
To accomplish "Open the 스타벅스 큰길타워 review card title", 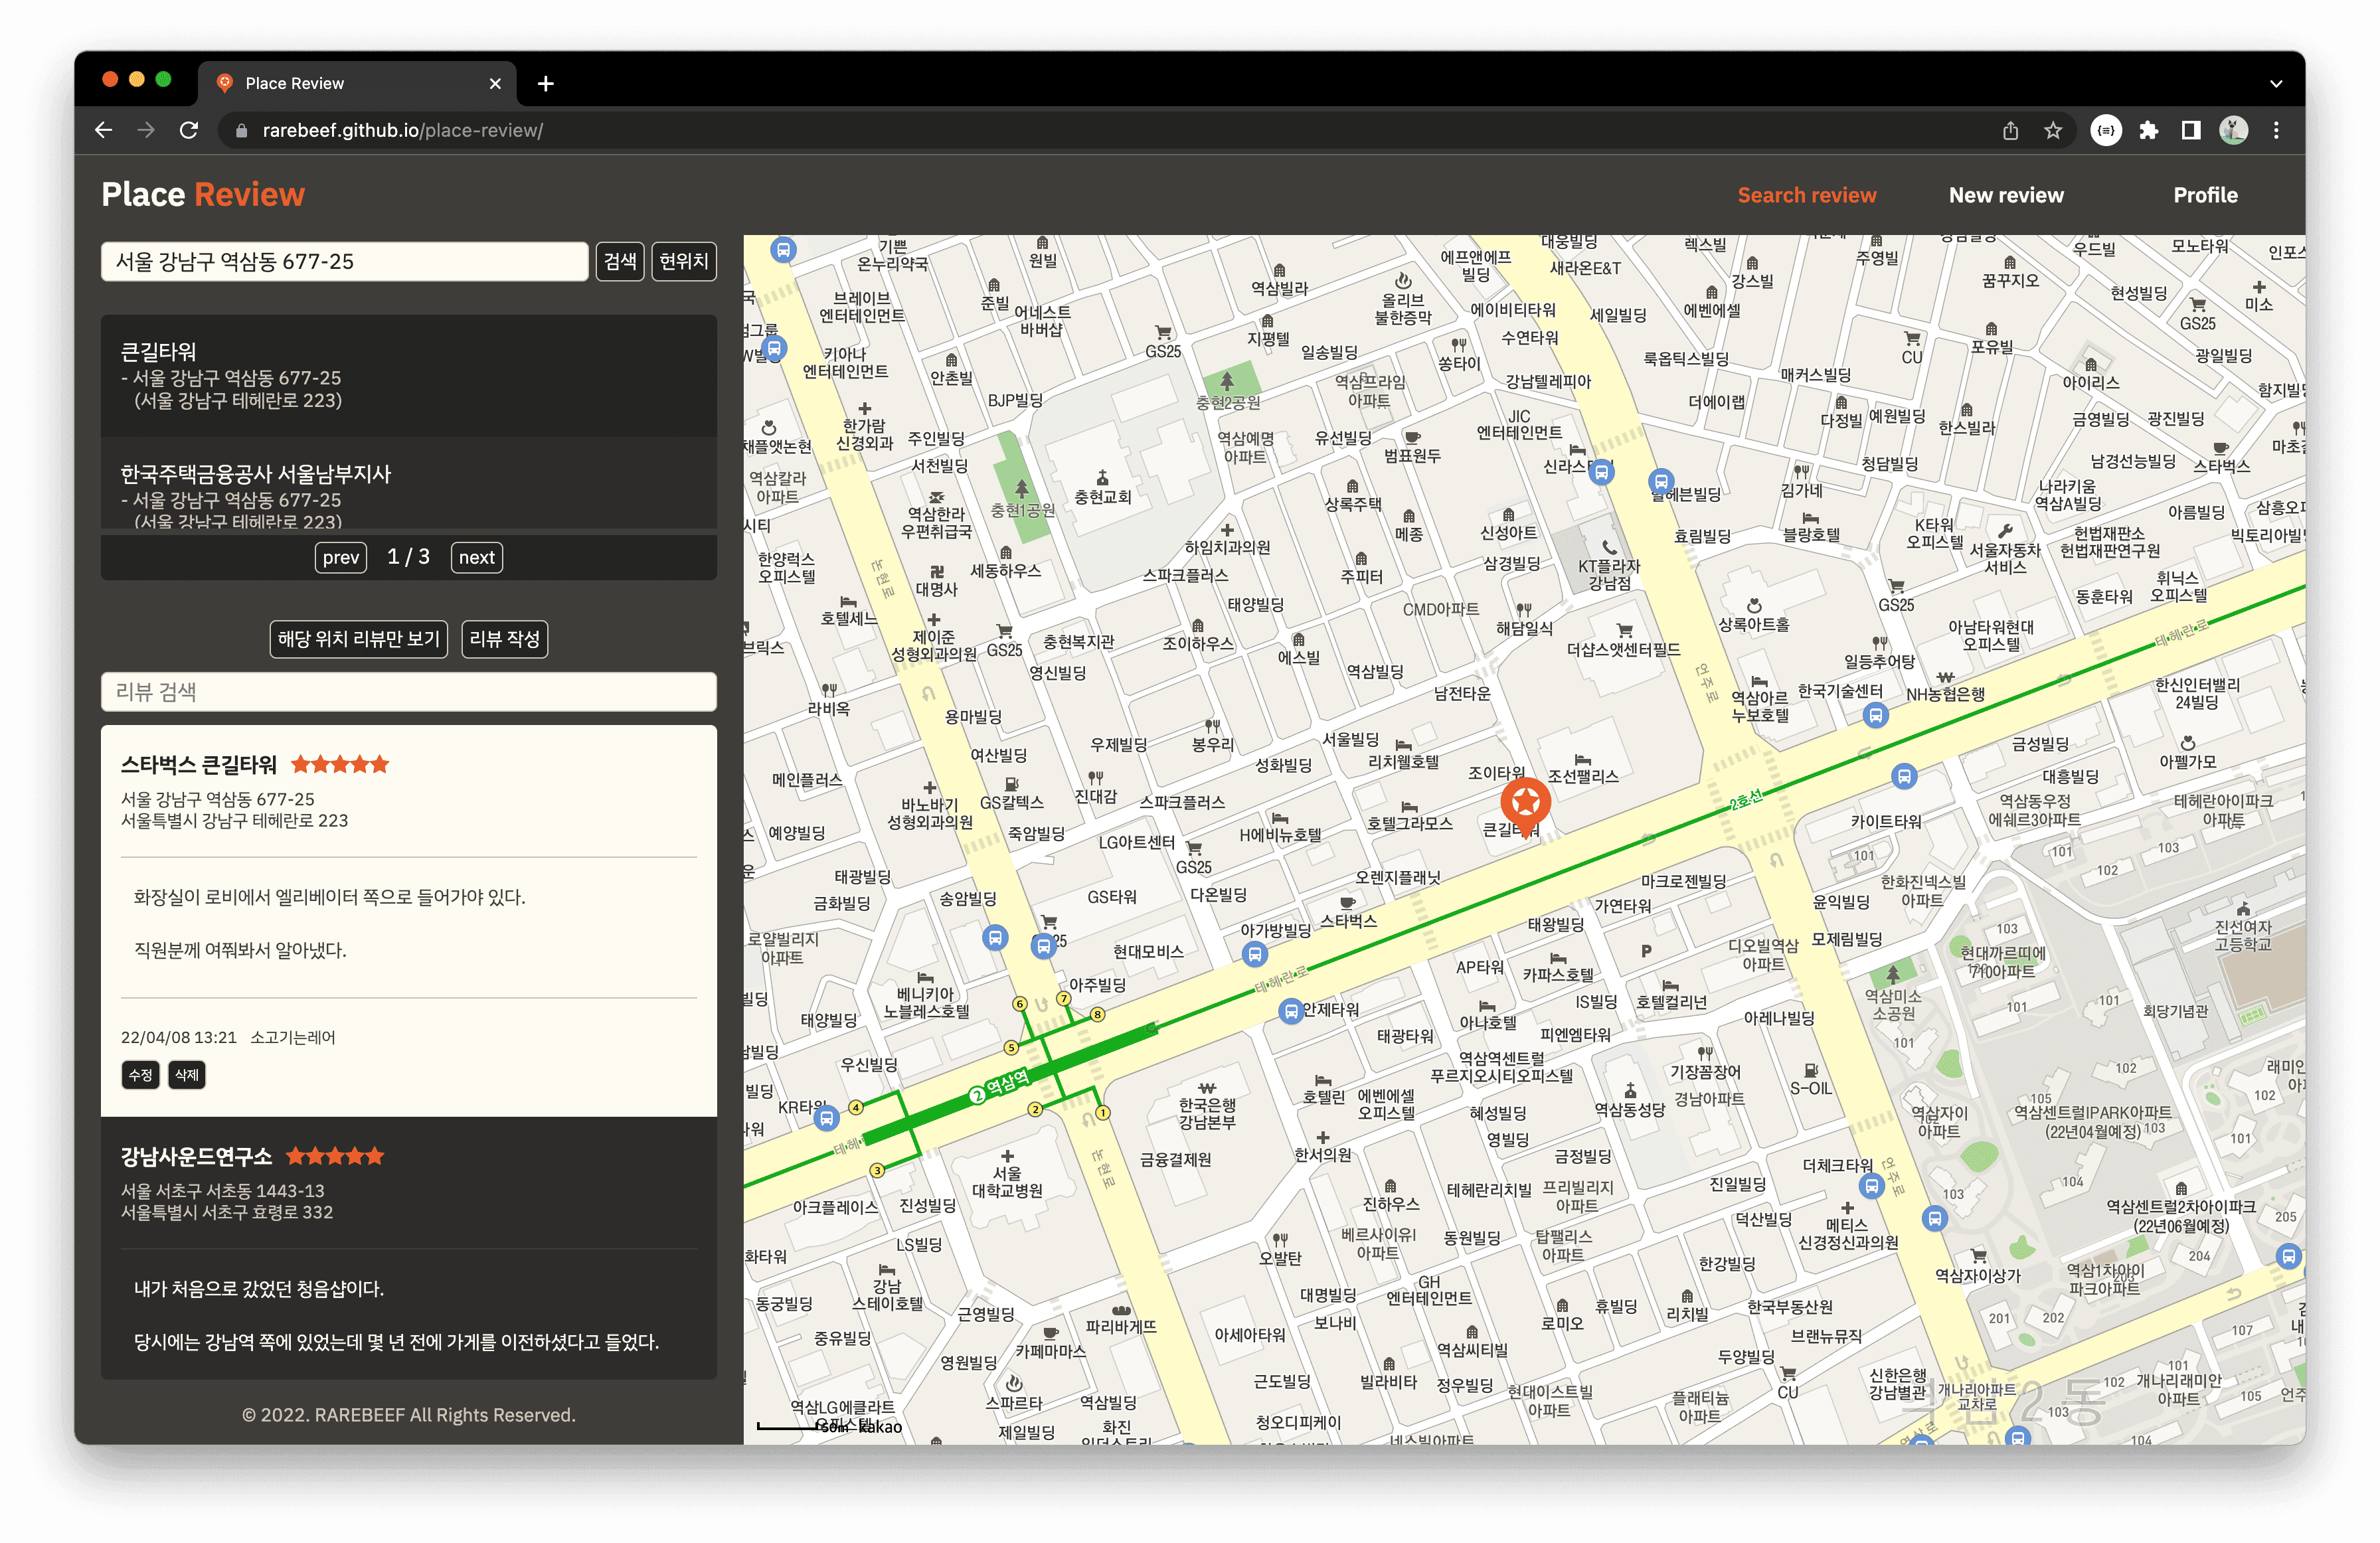I will click(199, 765).
